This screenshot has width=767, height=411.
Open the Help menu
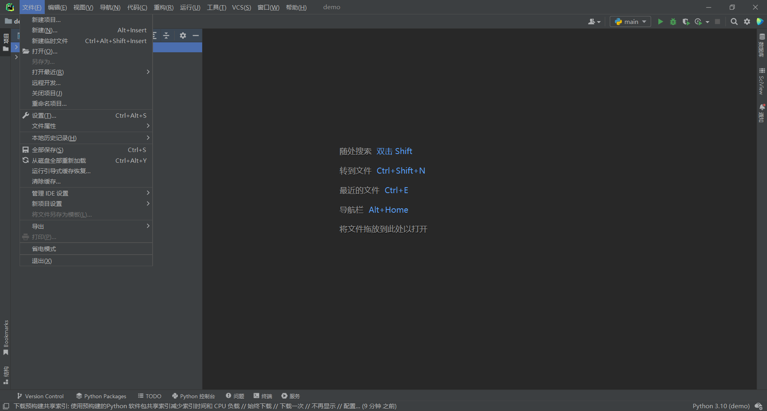point(296,7)
